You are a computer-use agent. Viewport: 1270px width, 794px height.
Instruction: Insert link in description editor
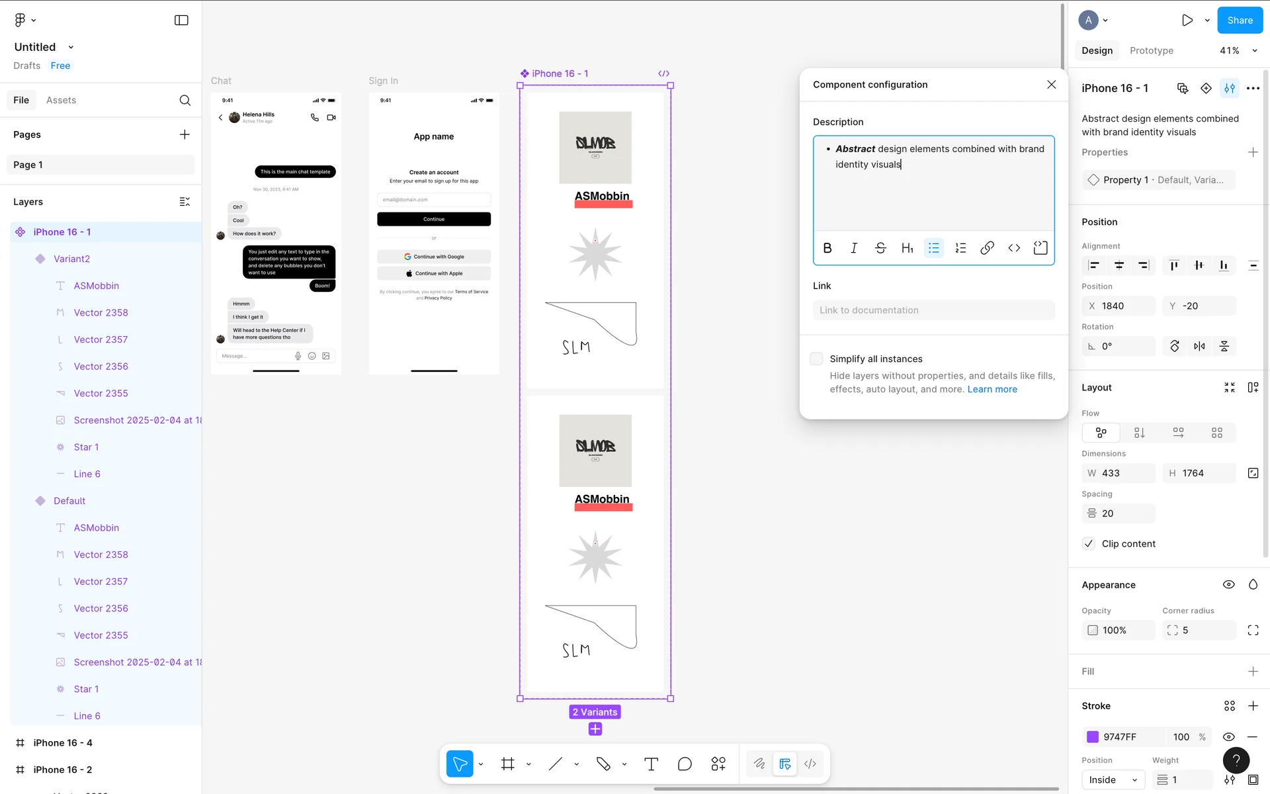click(x=987, y=248)
